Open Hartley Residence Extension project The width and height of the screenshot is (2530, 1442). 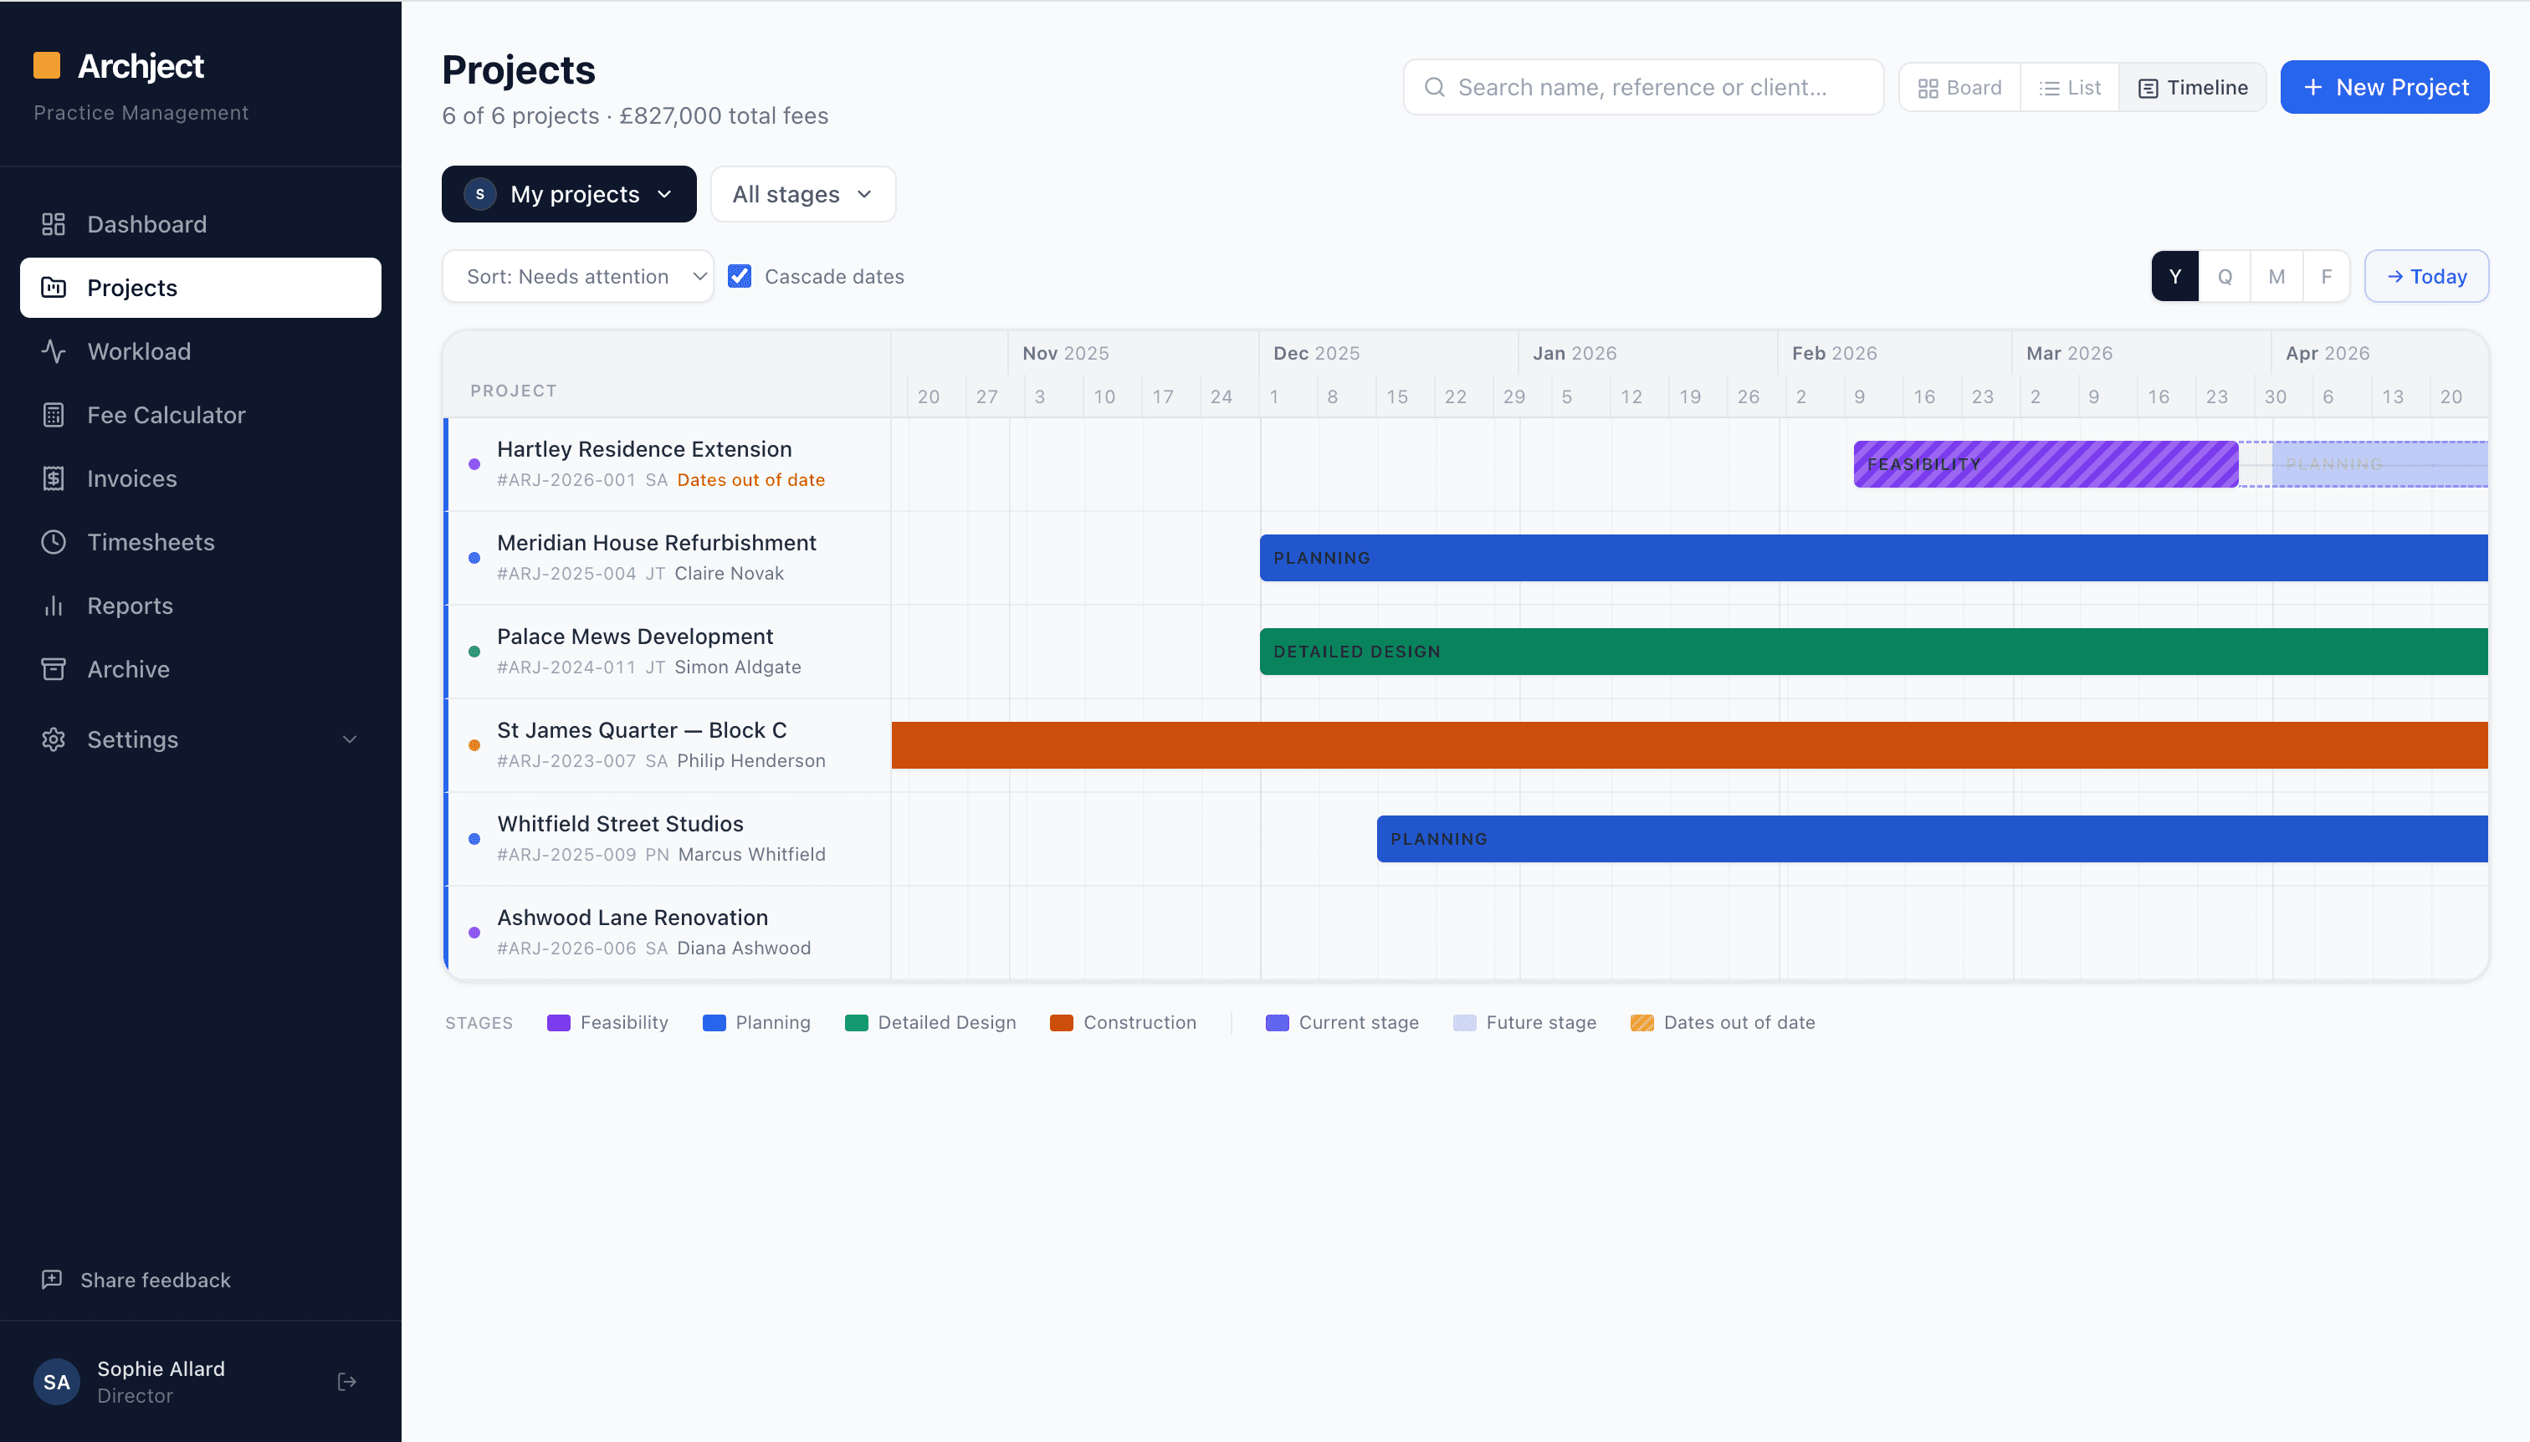pyautogui.click(x=644, y=448)
